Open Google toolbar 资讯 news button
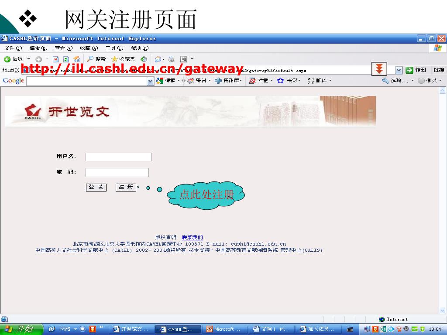Image resolution: width=447 pixels, height=335 pixels. (197, 81)
